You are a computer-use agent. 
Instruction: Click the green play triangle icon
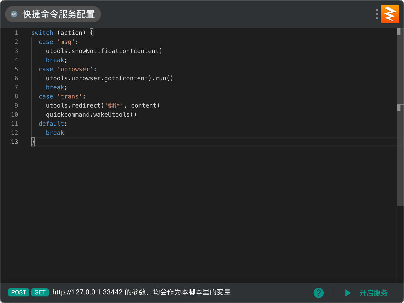pos(348,293)
